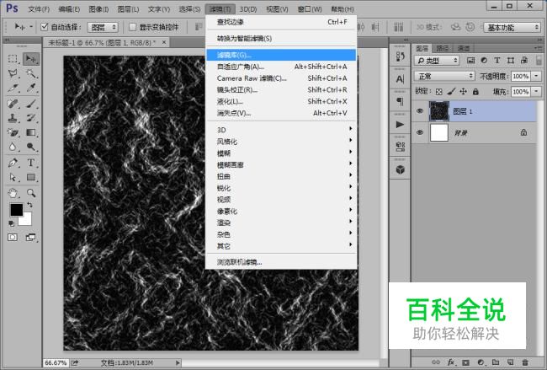Select the Move tool in the toolbox
The width and height of the screenshot is (547, 370).
point(31,58)
